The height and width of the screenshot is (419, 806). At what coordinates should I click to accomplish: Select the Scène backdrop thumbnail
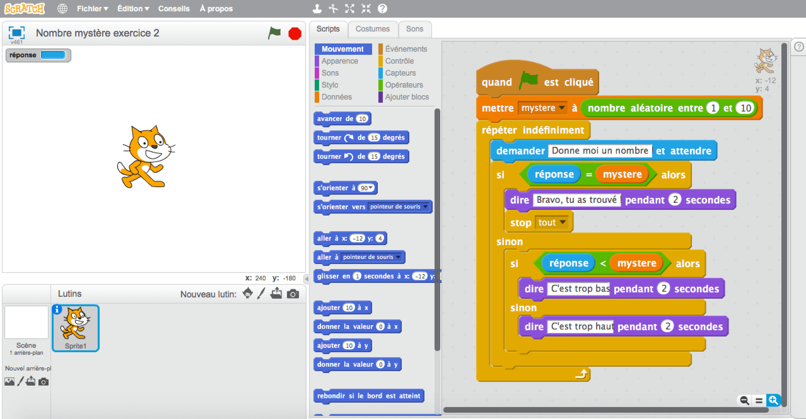pyautogui.click(x=26, y=322)
